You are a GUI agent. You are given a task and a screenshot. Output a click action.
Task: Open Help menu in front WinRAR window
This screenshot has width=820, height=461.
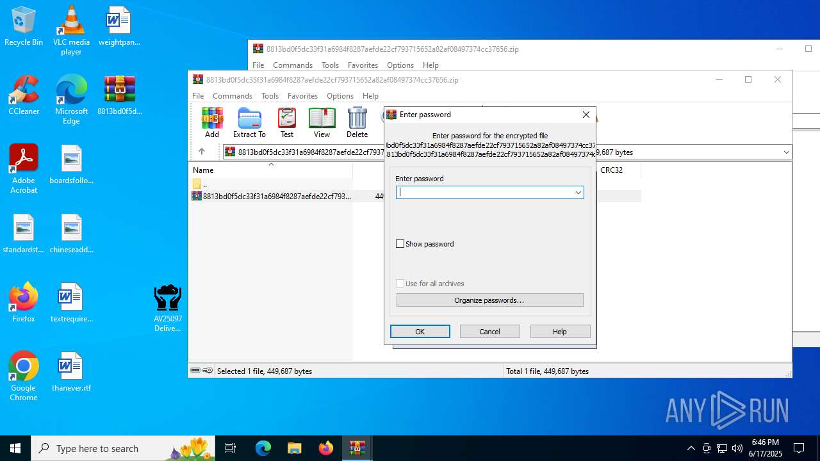pyautogui.click(x=370, y=96)
